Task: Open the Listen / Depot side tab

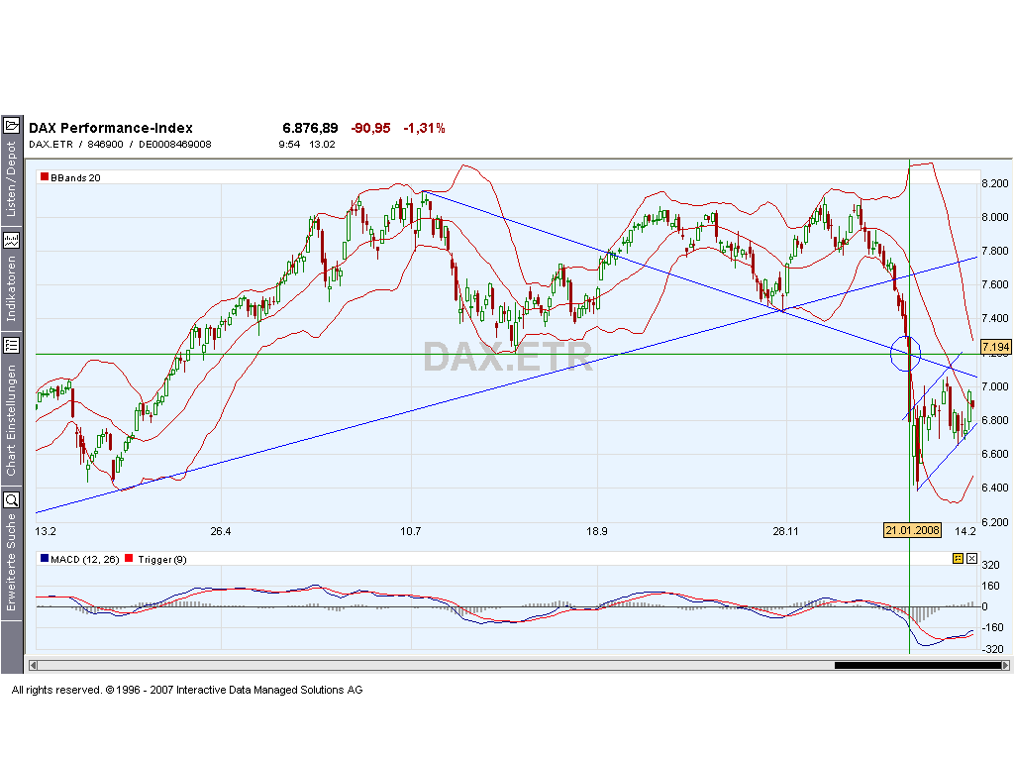Action: click(12, 179)
